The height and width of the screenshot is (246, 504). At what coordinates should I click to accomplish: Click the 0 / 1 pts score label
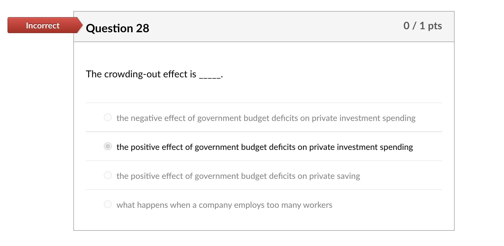(x=423, y=26)
